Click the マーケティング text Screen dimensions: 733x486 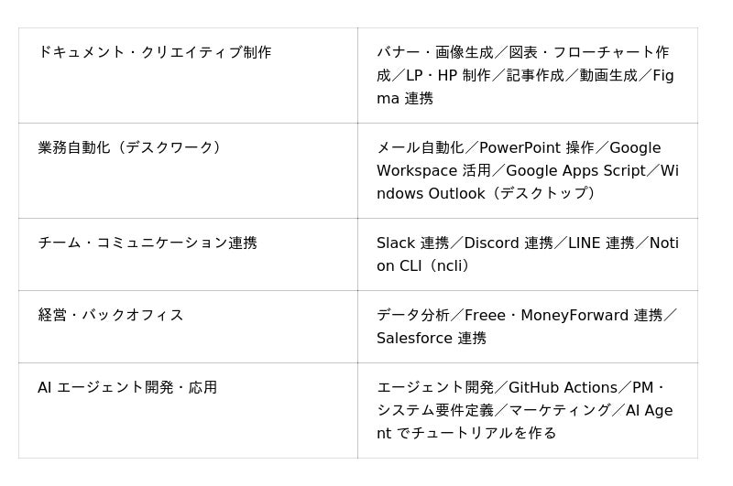[559, 410]
